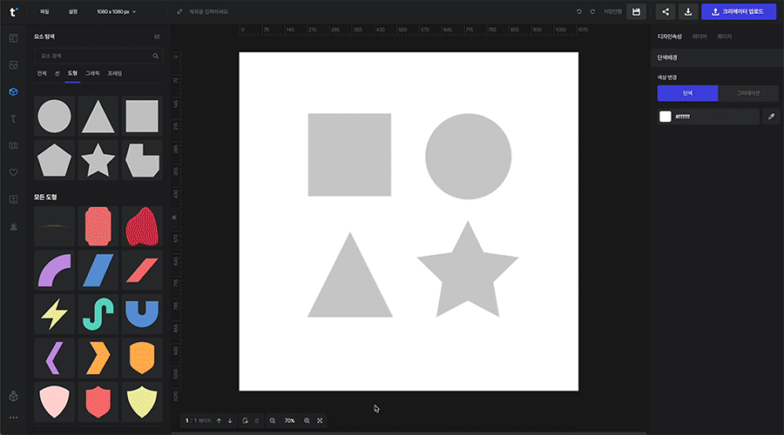This screenshot has height=435, width=784.
Task: Select the 그래픽 tab in element panel
Action: tap(92, 73)
